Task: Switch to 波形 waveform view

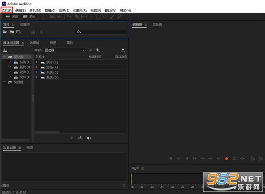Action: pyautogui.click(x=12, y=17)
